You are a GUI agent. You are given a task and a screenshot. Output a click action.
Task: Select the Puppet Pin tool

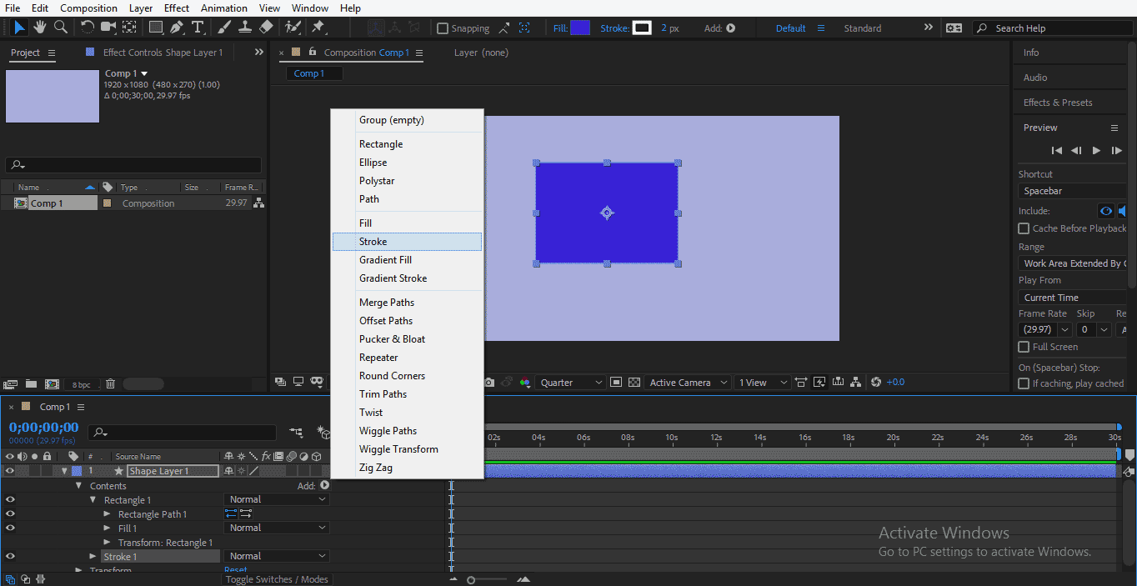click(319, 28)
